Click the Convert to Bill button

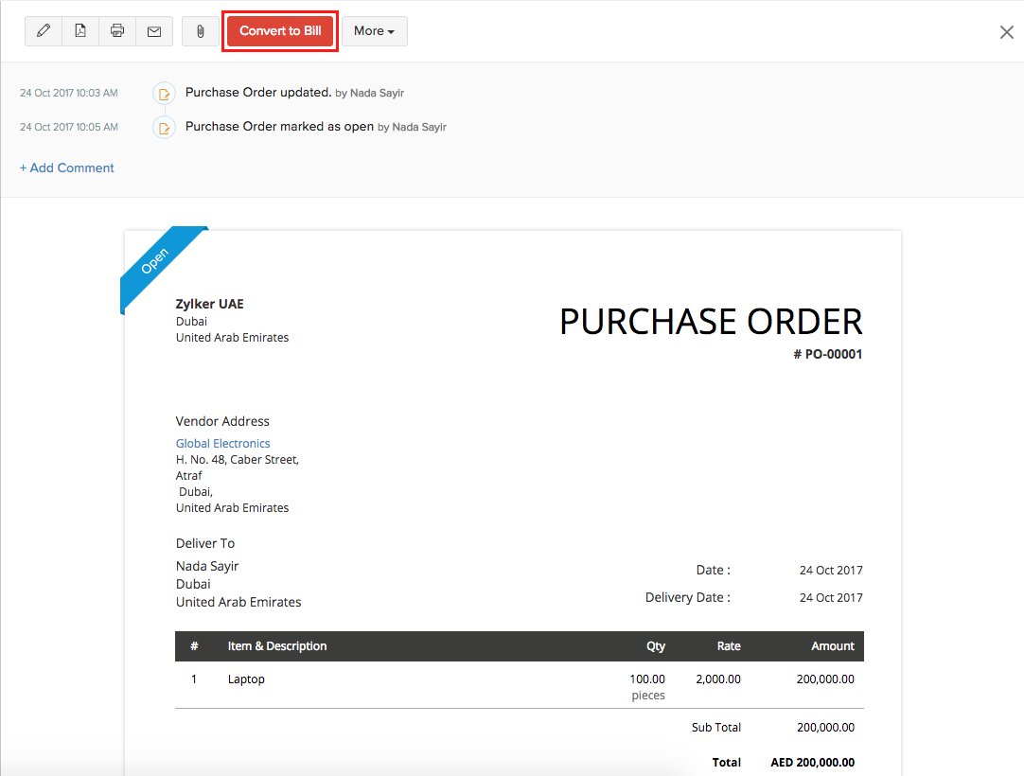click(x=280, y=30)
